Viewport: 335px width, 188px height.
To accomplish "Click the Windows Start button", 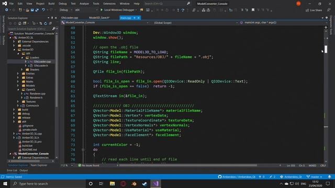I will (x=5, y=183).
